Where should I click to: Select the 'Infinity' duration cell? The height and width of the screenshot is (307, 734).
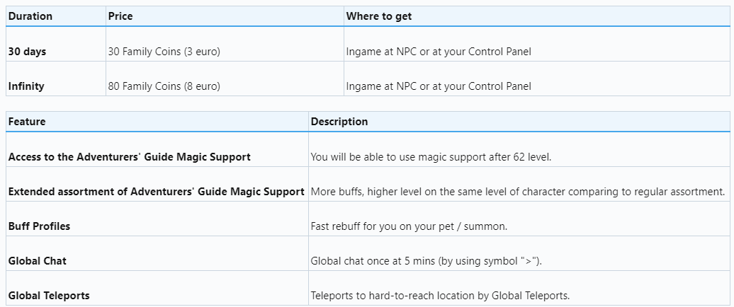pyautogui.click(x=26, y=86)
